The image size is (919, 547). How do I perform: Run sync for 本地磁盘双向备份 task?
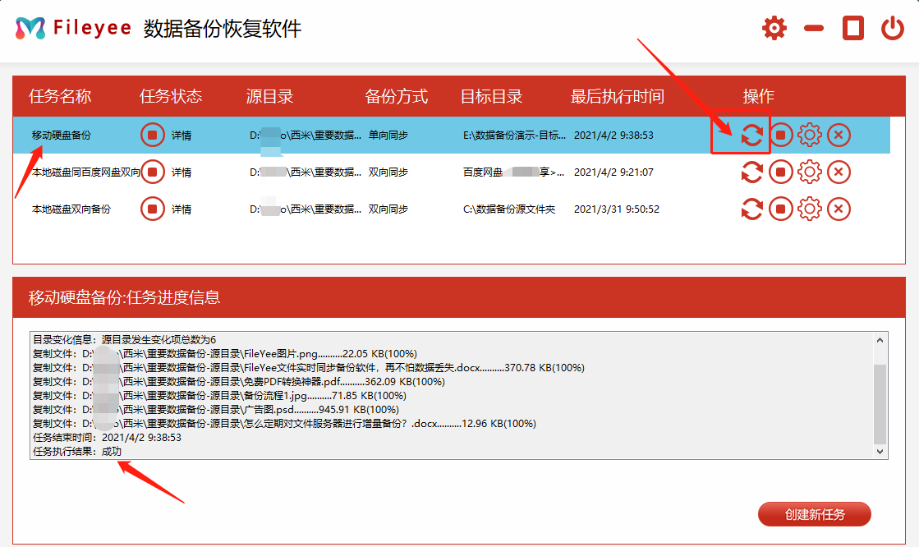751,209
